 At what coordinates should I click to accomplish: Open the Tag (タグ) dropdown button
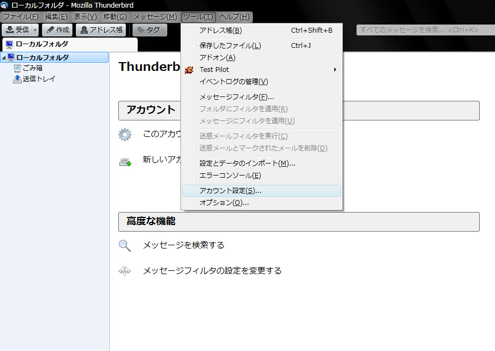(x=149, y=30)
